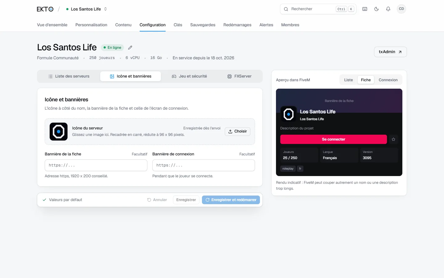This screenshot has height=278, width=444.
Task: Open the Alertes tab
Action: pos(266,25)
